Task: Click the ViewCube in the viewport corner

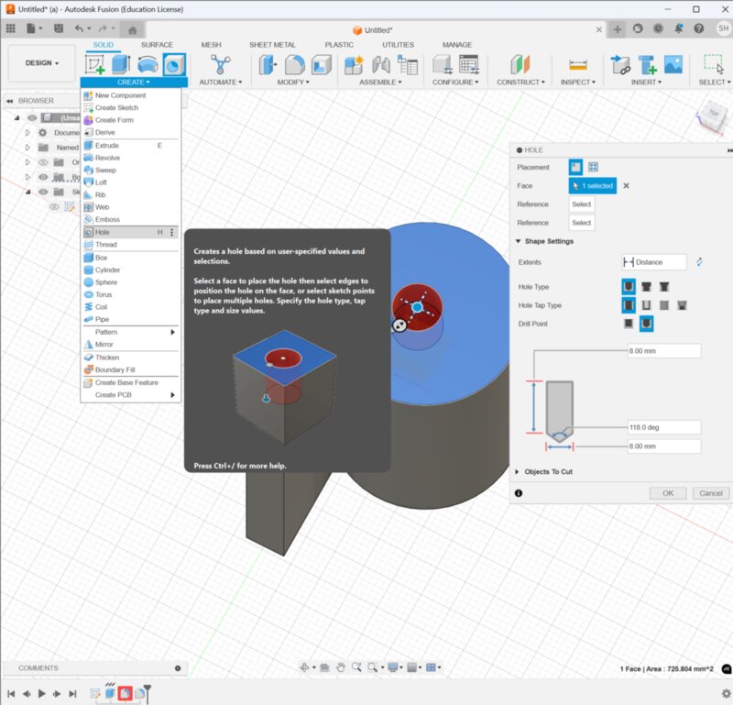Action: [713, 116]
